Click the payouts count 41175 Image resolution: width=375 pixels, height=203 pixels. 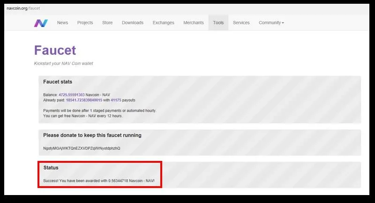(116, 100)
